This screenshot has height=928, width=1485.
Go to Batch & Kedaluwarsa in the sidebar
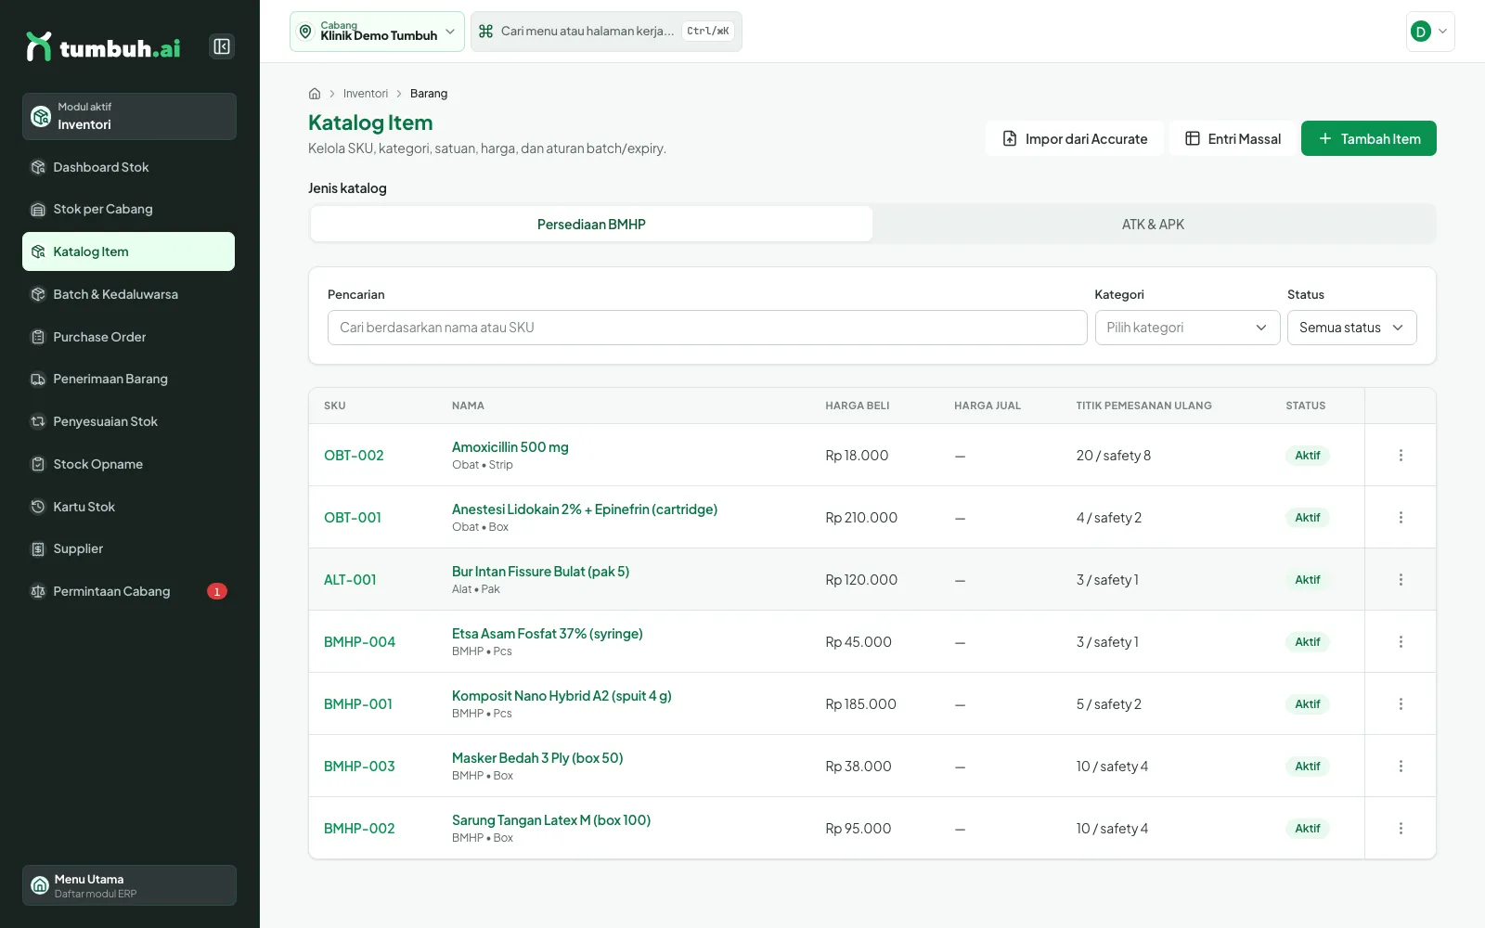pos(129,294)
